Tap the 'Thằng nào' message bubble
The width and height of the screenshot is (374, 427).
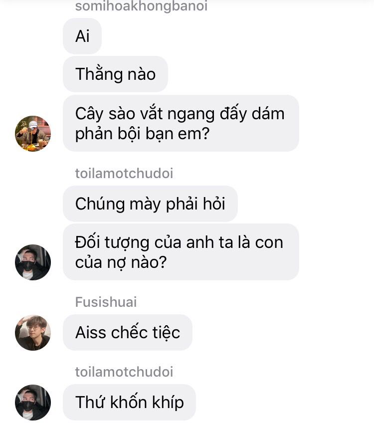coord(115,74)
